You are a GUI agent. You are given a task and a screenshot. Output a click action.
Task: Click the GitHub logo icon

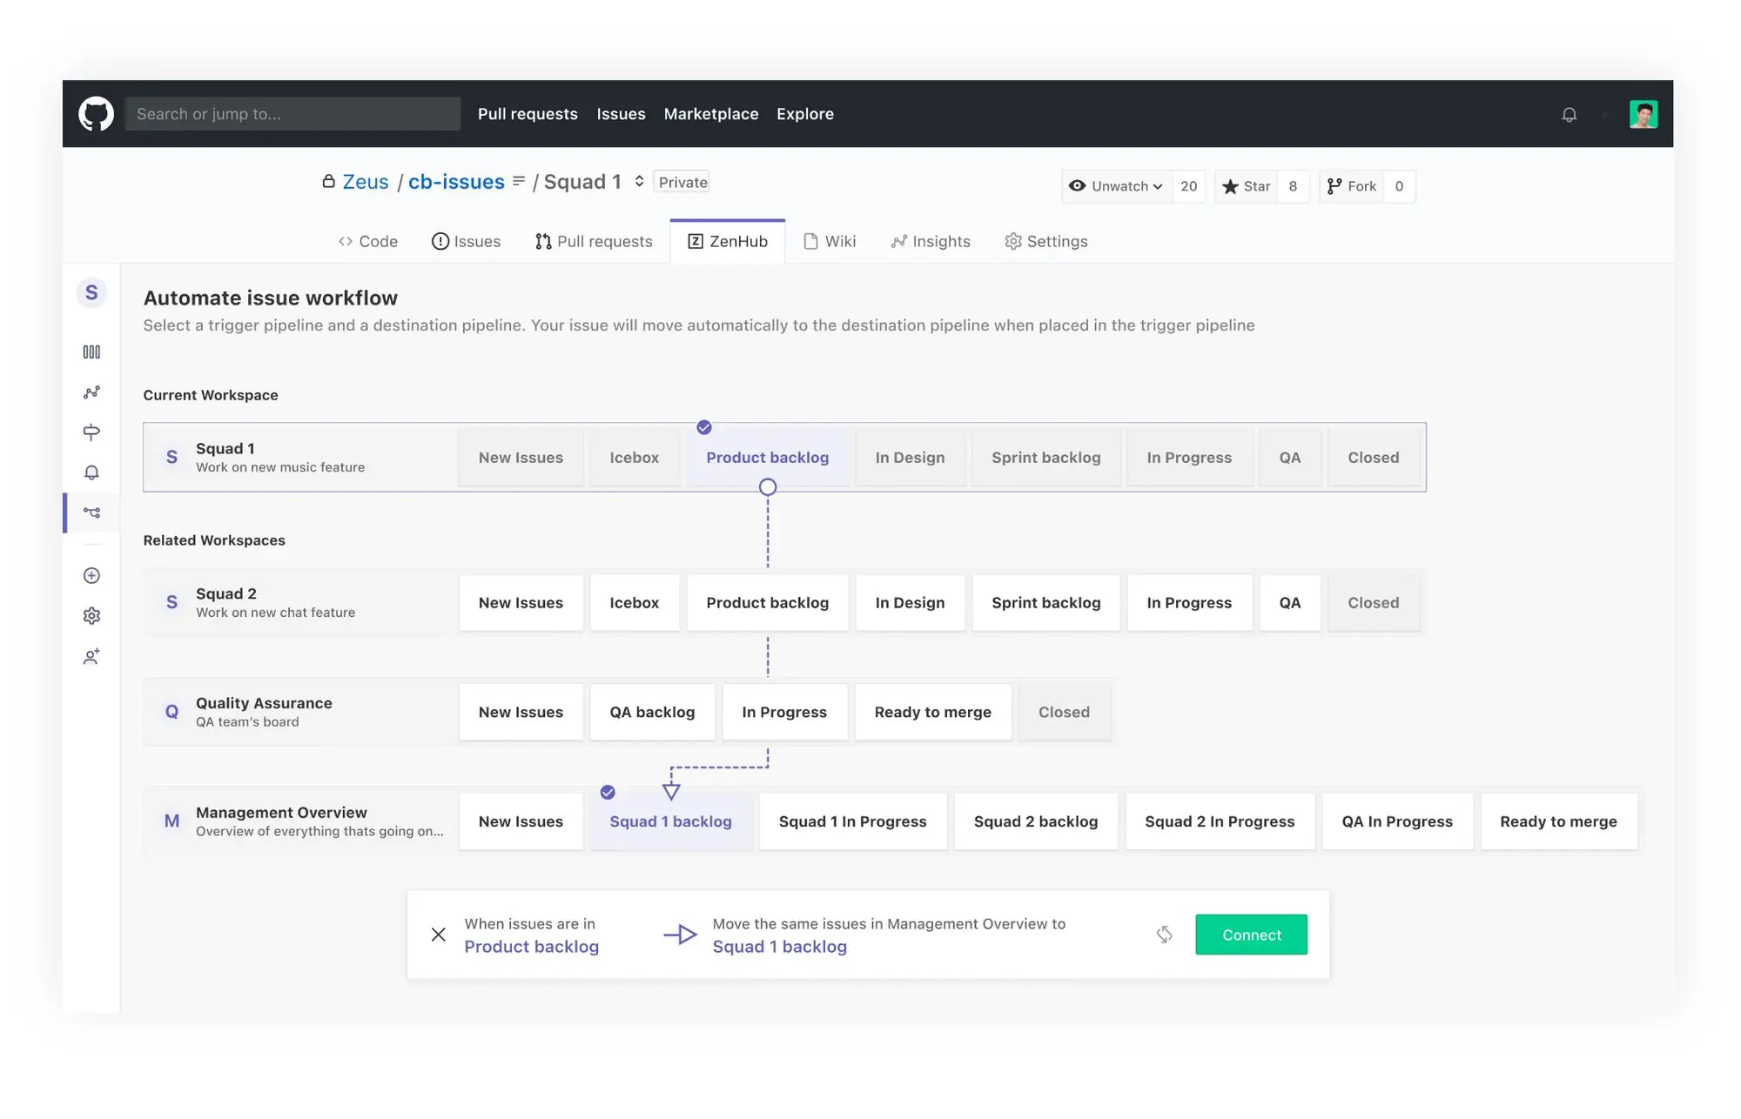tap(96, 114)
